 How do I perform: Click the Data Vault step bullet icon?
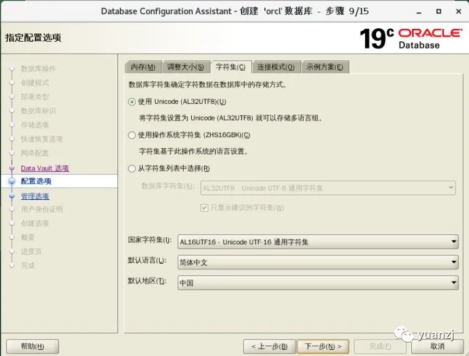click(12, 168)
